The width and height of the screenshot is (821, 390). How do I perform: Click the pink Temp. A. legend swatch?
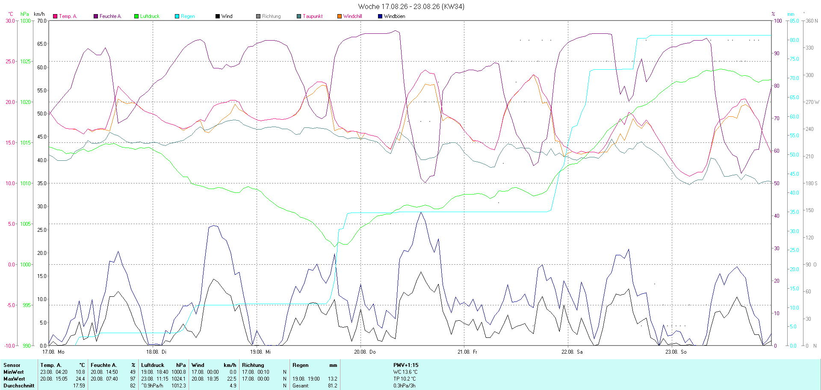[x=55, y=16]
